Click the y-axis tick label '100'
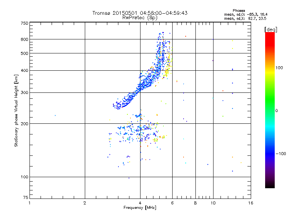 pyautogui.click(x=25, y=177)
